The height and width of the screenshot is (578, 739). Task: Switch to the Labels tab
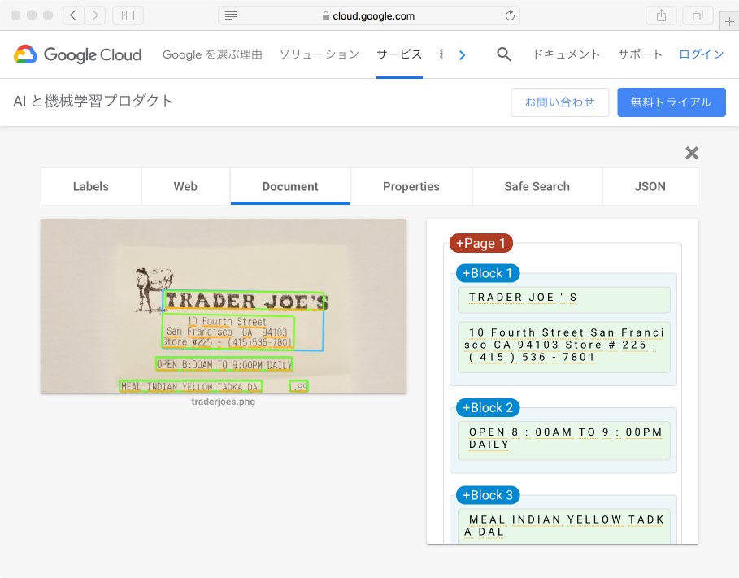(x=91, y=187)
